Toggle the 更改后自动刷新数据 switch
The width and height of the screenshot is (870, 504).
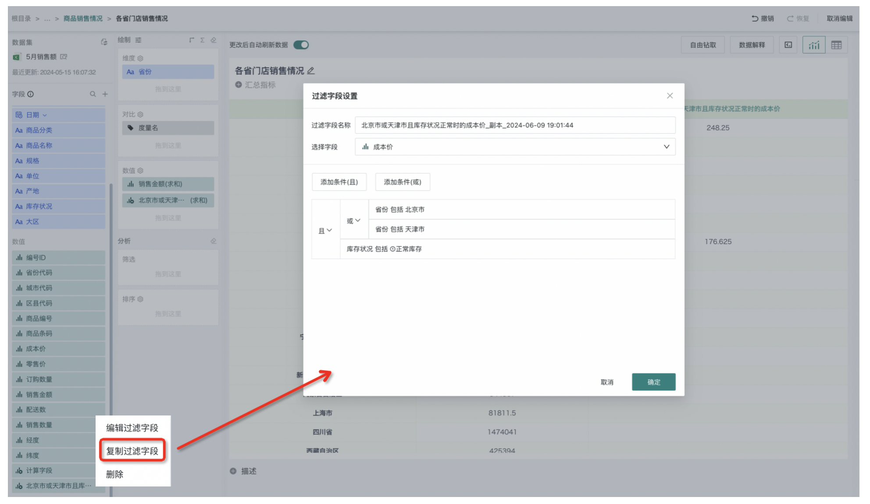tap(301, 45)
